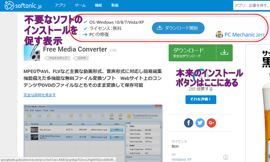The width and height of the screenshot is (270, 162).
Task: Share on Twitter icon
Action: point(200,123)
